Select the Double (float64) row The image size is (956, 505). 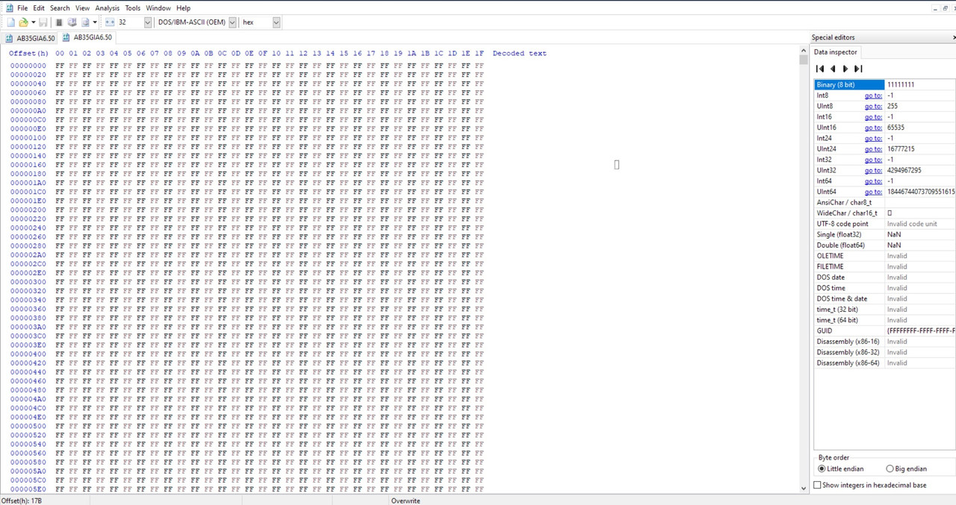884,245
